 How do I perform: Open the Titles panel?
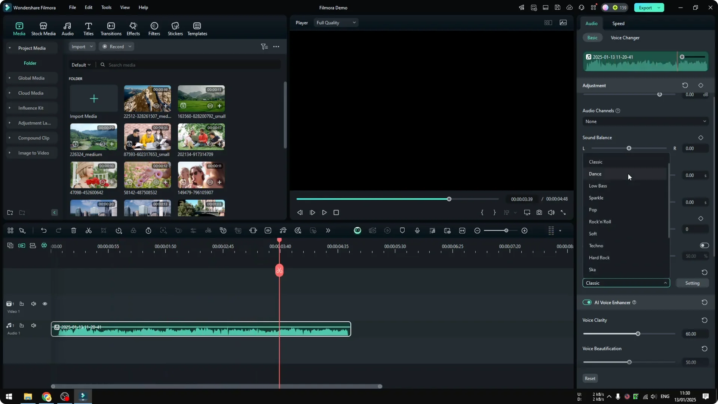(88, 29)
